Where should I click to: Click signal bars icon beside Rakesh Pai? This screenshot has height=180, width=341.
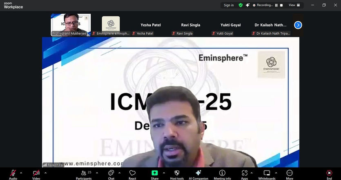click(x=45, y=165)
